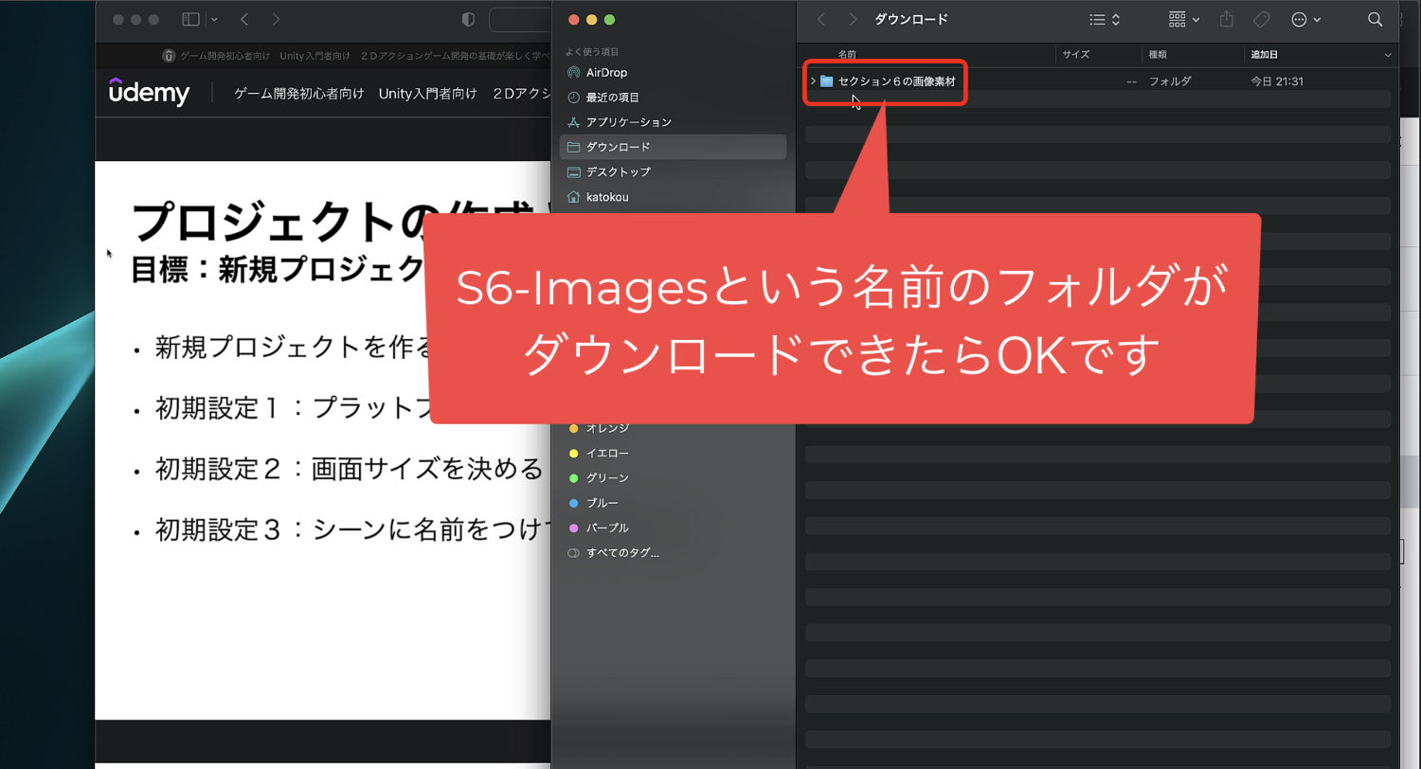Click the アプリケーション sidebar icon
1421x769 pixels.
click(x=573, y=122)
